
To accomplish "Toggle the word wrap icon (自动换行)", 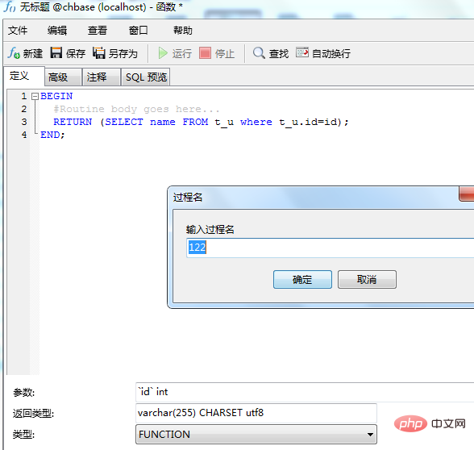I will [302, 52].
